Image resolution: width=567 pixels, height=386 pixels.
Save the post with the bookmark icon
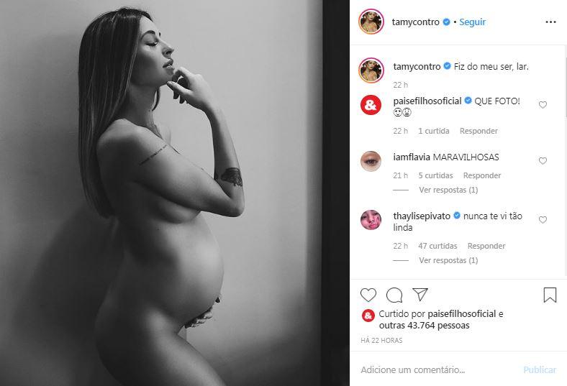pyautogui.click(x=550, y=295)
